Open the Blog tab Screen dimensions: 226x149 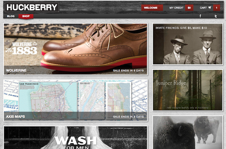[11, 16]
